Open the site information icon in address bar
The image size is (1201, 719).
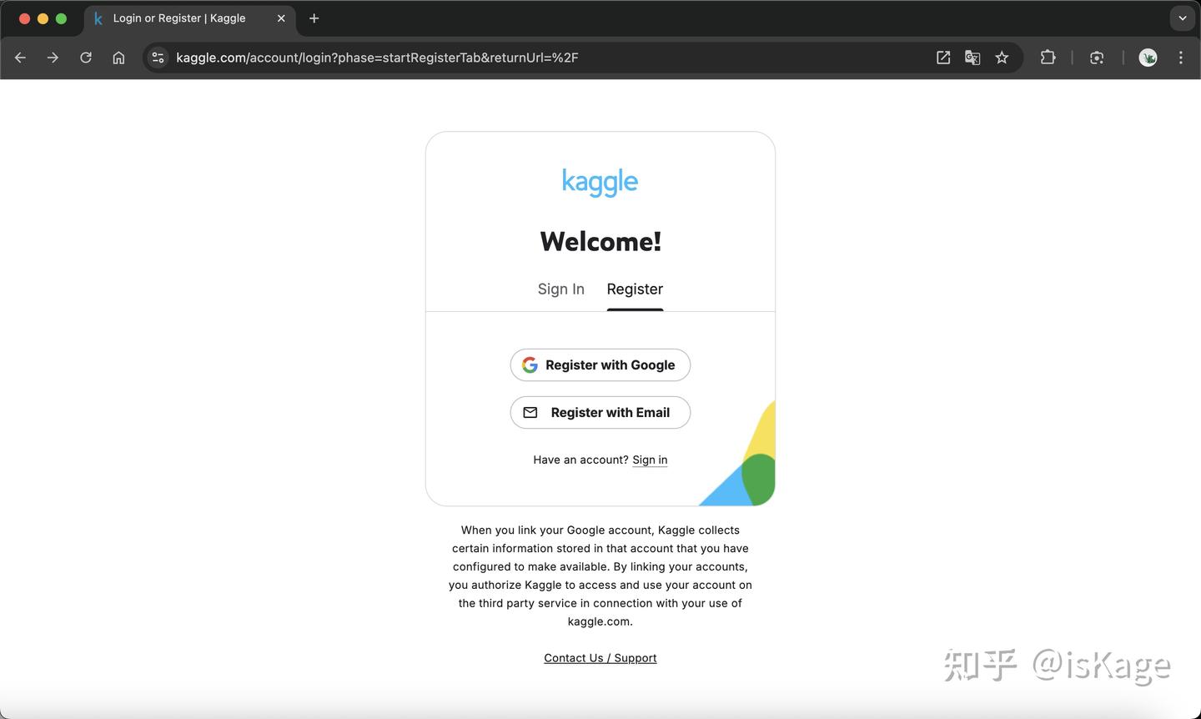pos(158,58)
